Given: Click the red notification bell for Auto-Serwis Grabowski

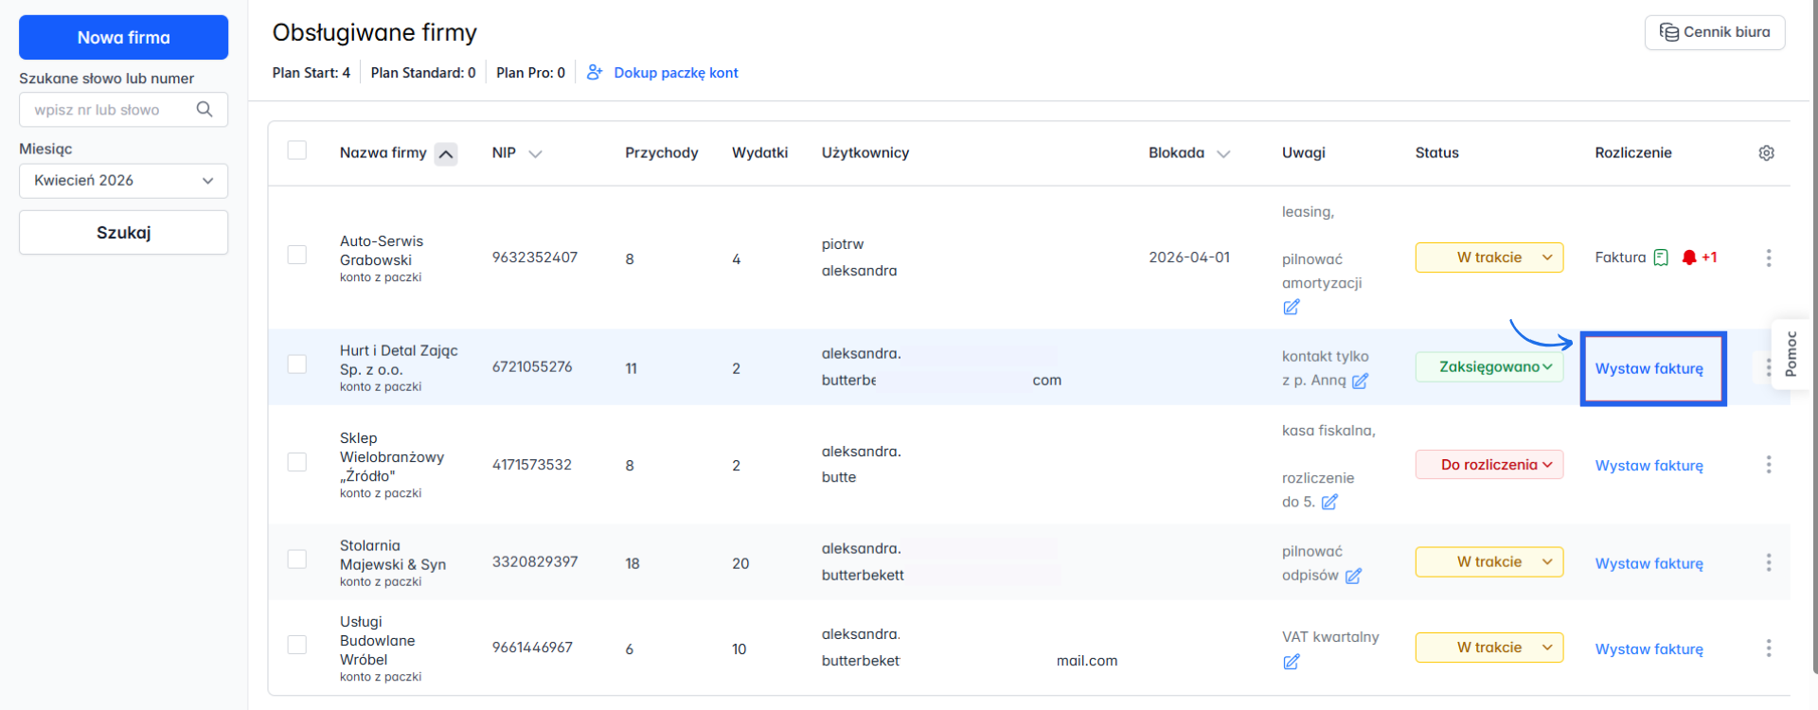Looking at the screenshot, I should pyautogui.click(x=1688, y=257).
